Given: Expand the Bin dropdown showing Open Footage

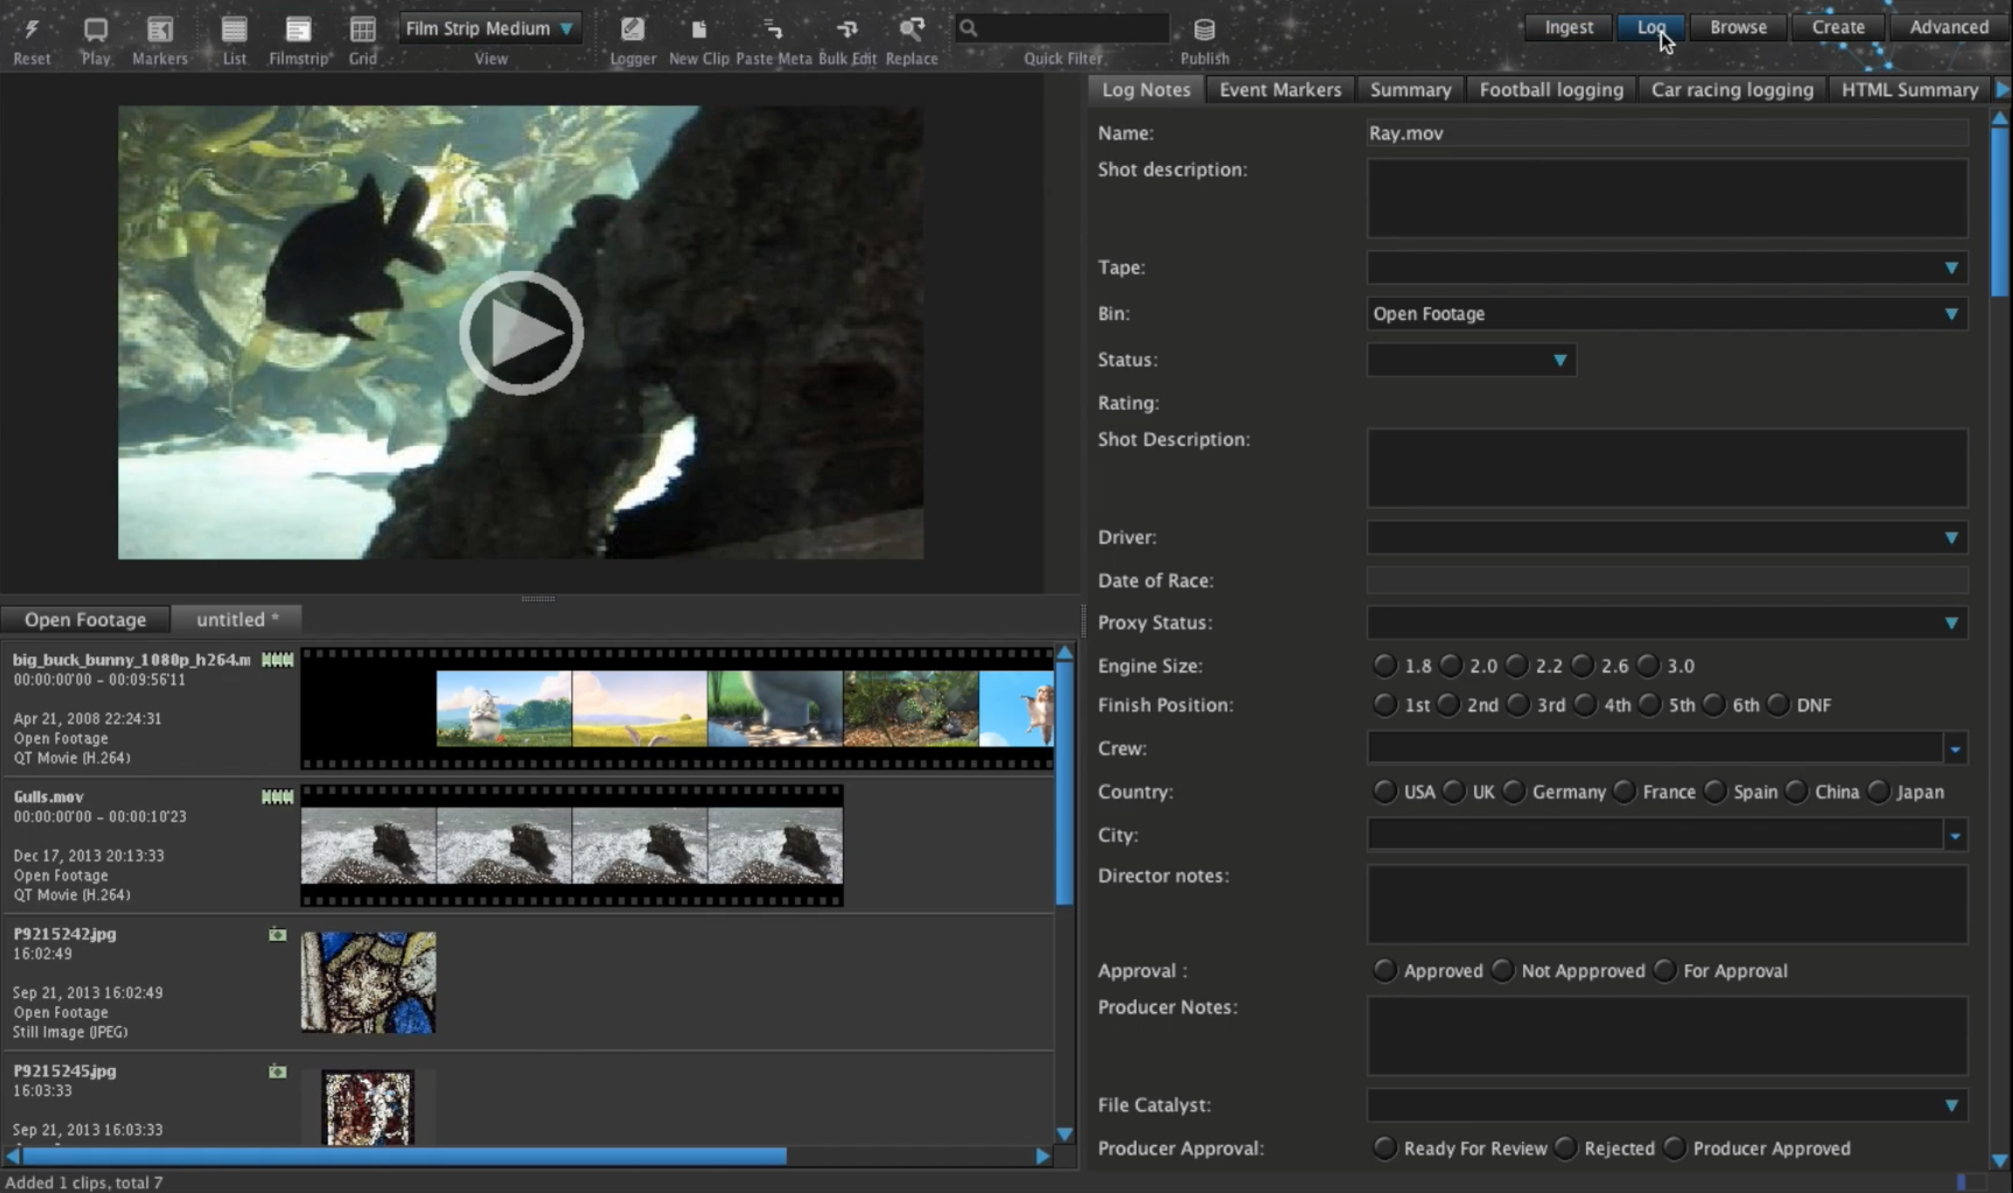Looking at the screenshot, I should point(1950,314).
